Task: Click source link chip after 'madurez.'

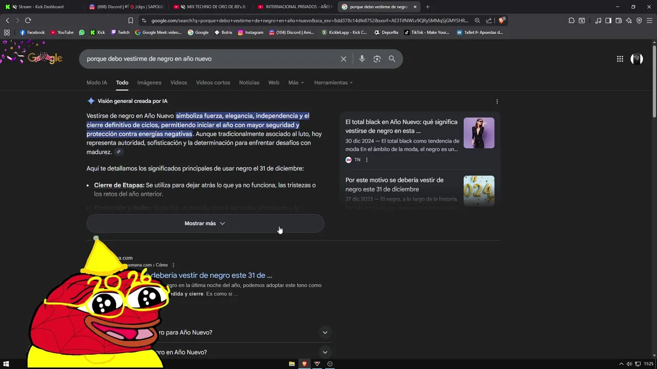Action: [x=119, y=152]
